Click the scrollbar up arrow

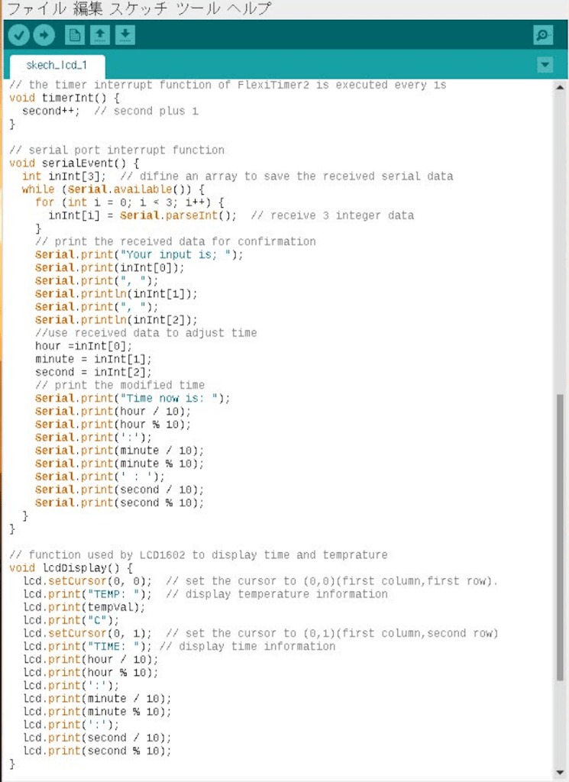coord(560,86)
